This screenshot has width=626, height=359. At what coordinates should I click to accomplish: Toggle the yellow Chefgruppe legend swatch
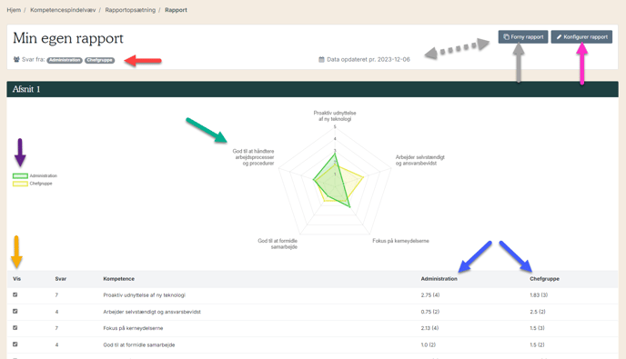pyautogui.click(x=20, y=184)
